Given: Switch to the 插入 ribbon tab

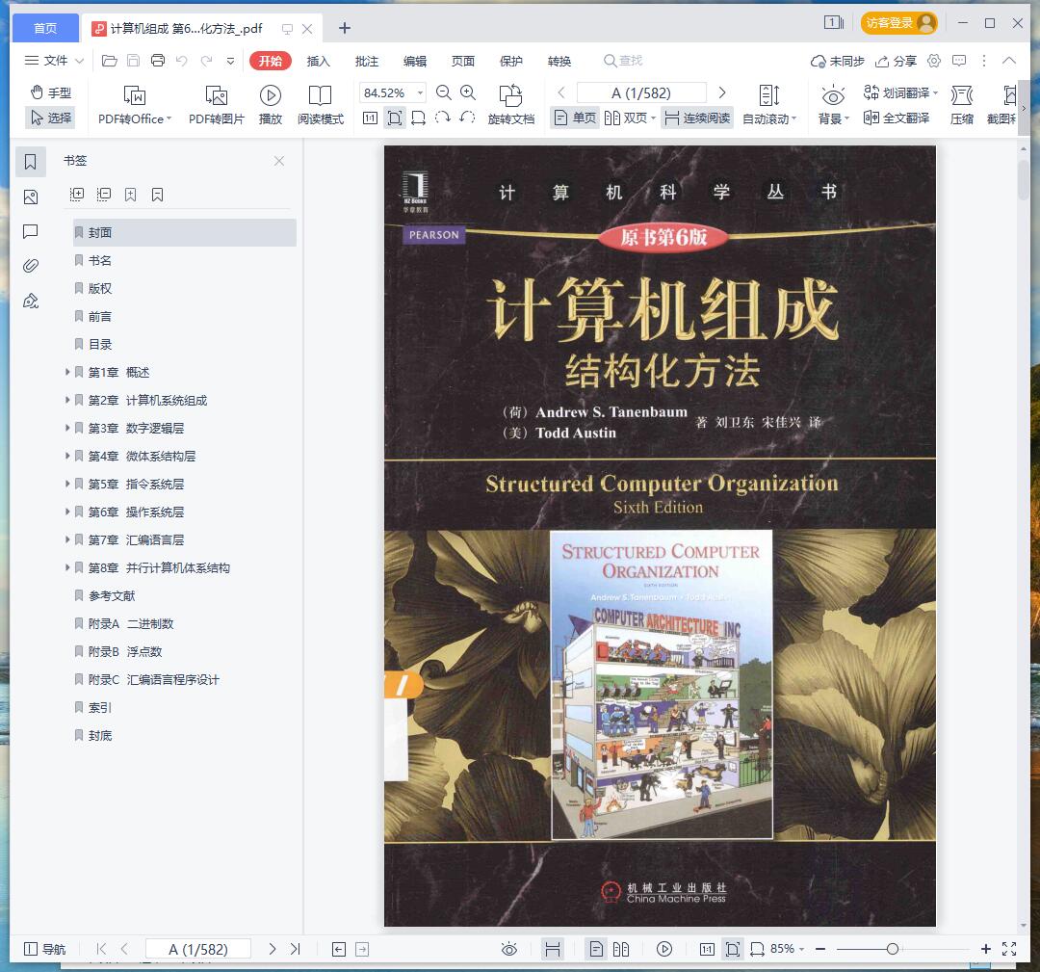Looking at the screenshot, I should [x=319, y=61].
